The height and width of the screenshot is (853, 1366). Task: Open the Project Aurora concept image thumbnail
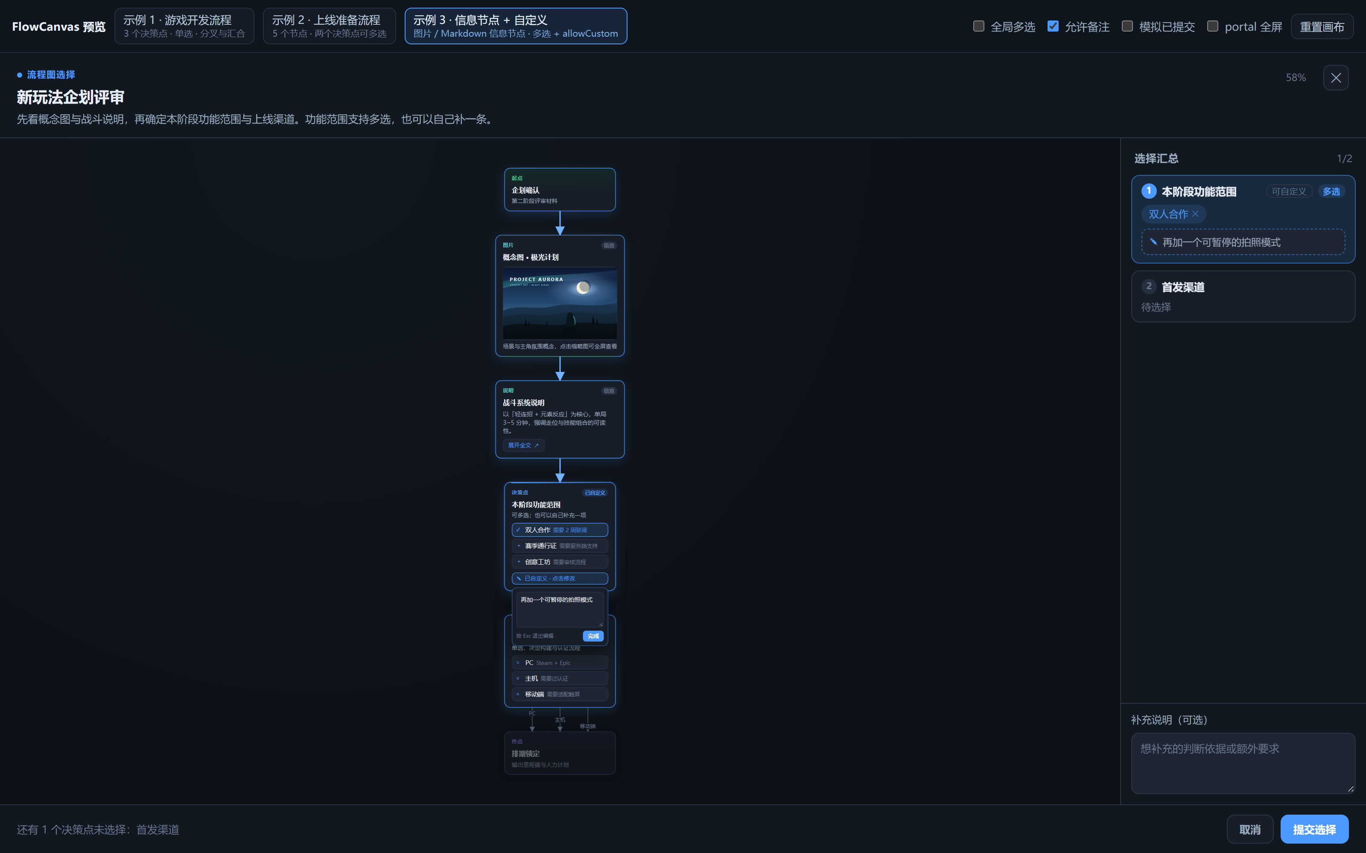click(x=559, y=303)
